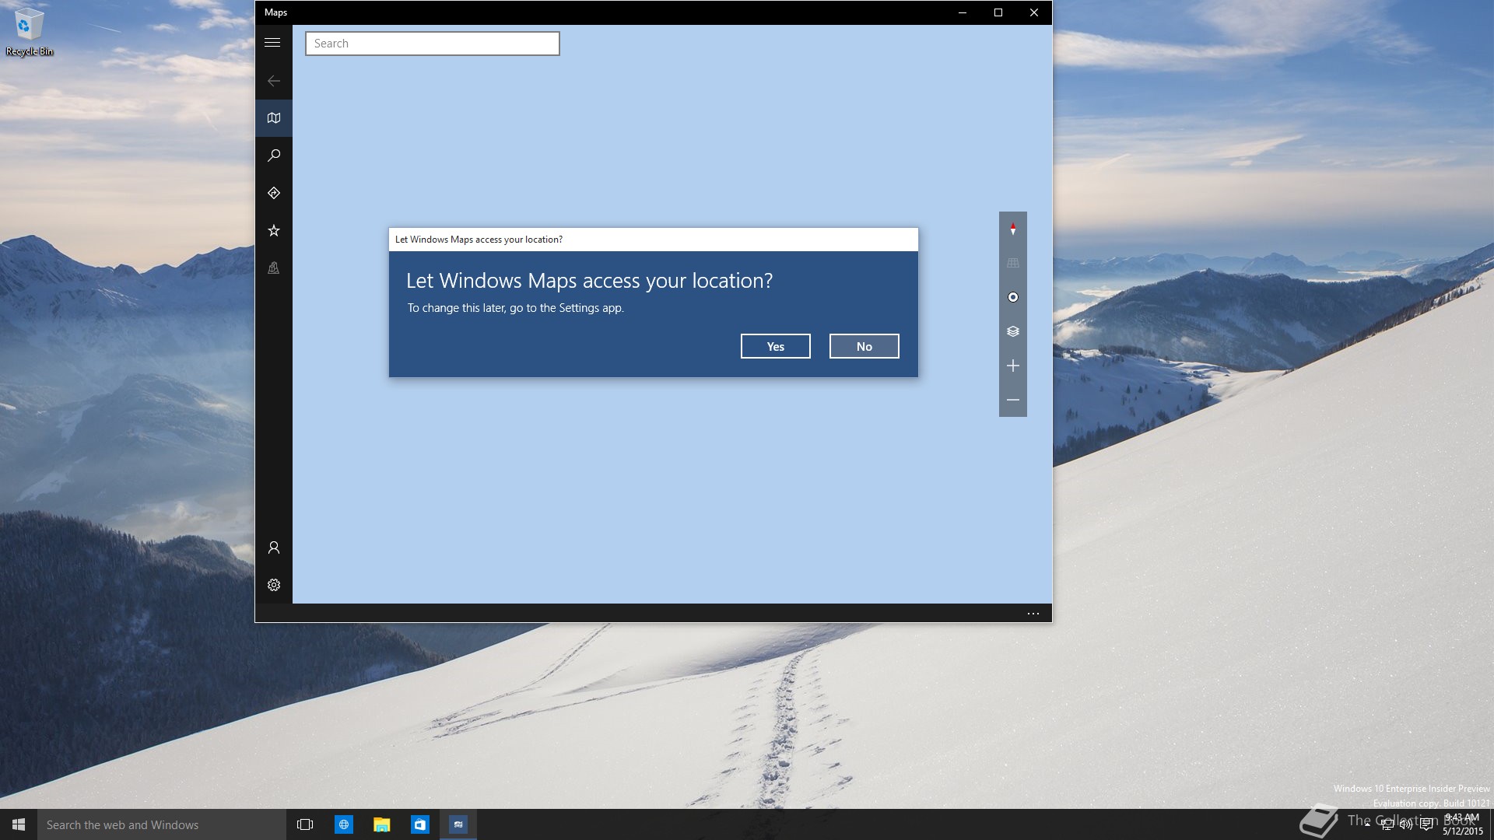1494x840 pixels.
Task: Open the Windows Start menu
Action: pos(19,824)
